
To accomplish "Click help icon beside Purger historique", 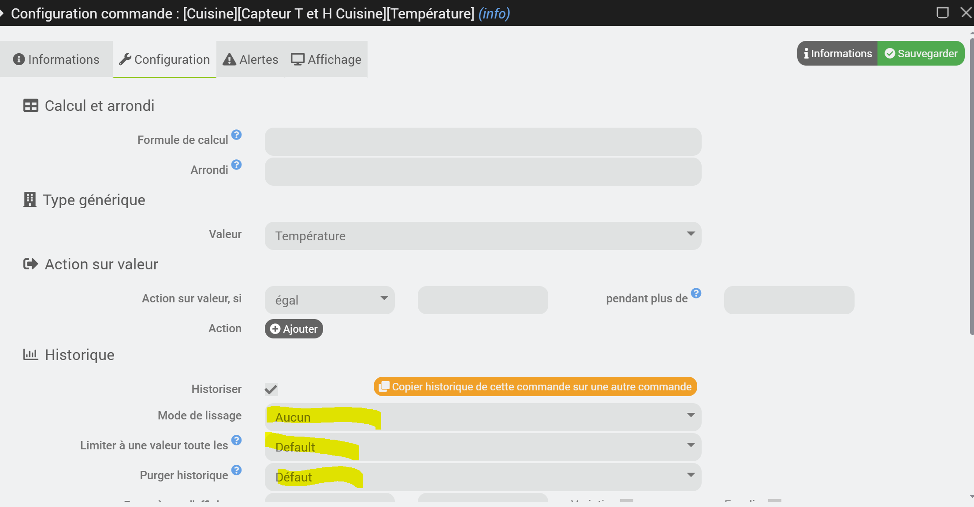I will [237, 470].
